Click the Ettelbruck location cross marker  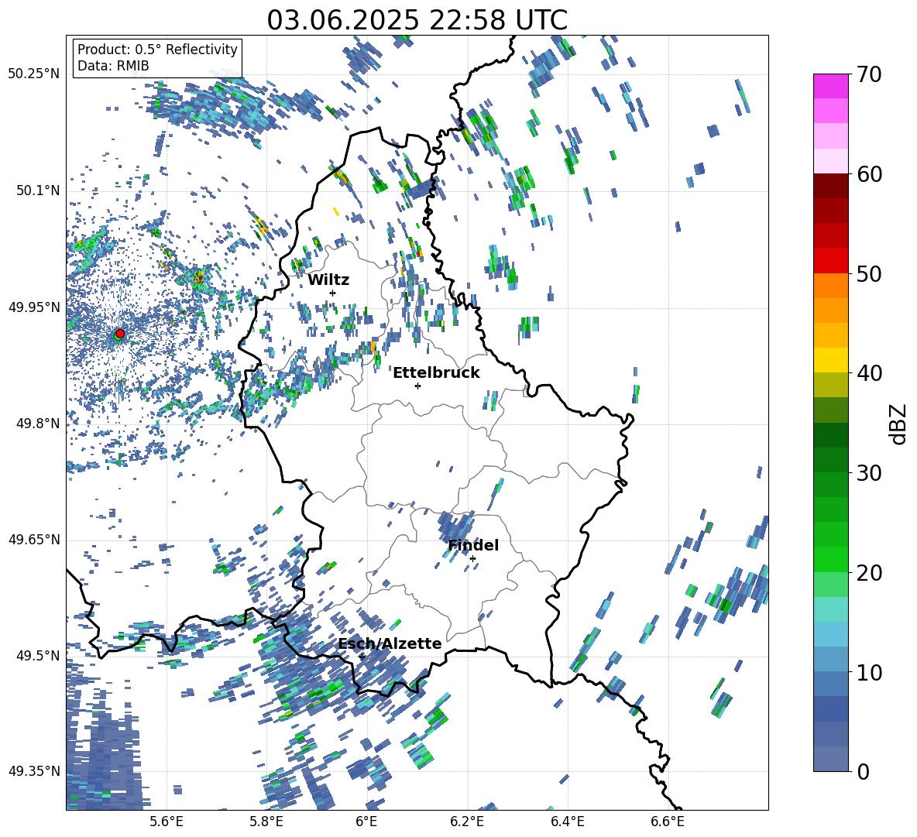pos(417,386)
